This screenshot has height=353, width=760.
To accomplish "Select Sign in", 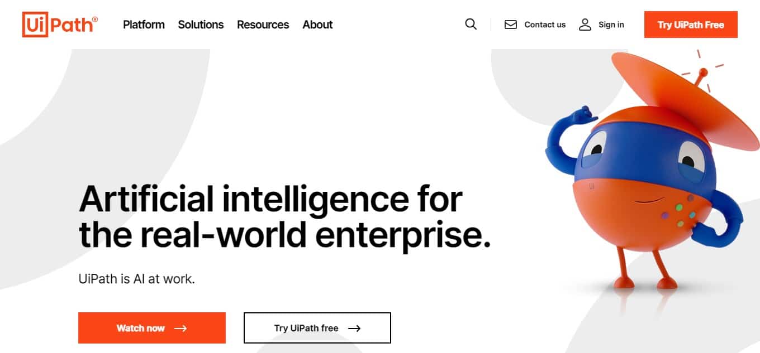I will [x=611, y=25].
